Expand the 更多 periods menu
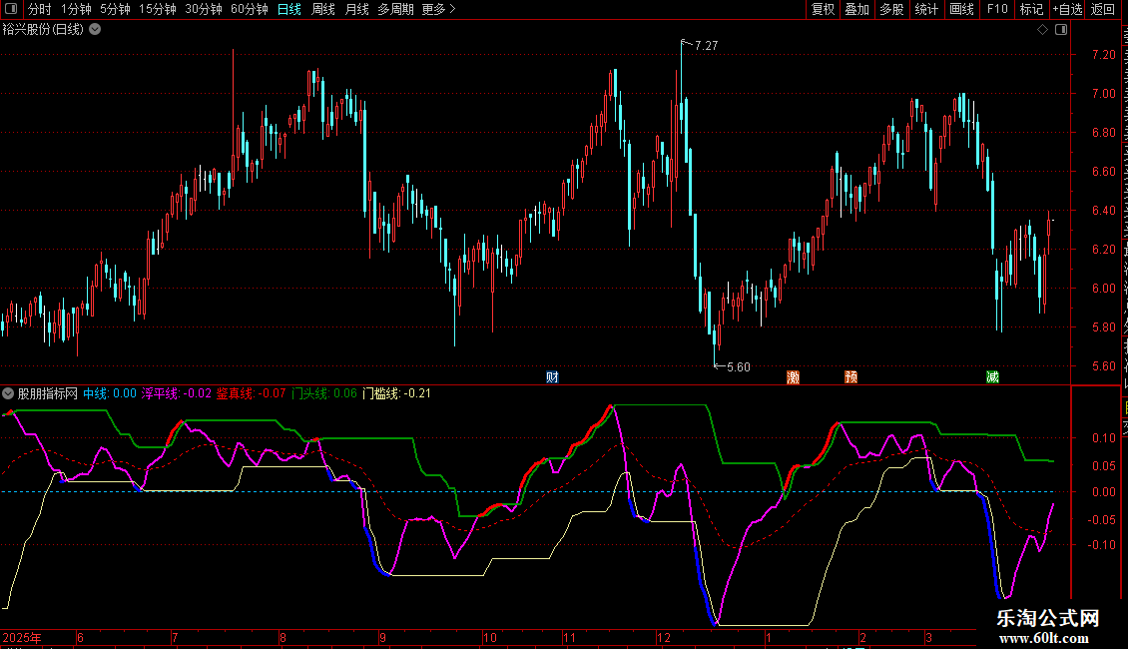The width and height of the screenshot is (1128, 649). [x=438, y=10]
